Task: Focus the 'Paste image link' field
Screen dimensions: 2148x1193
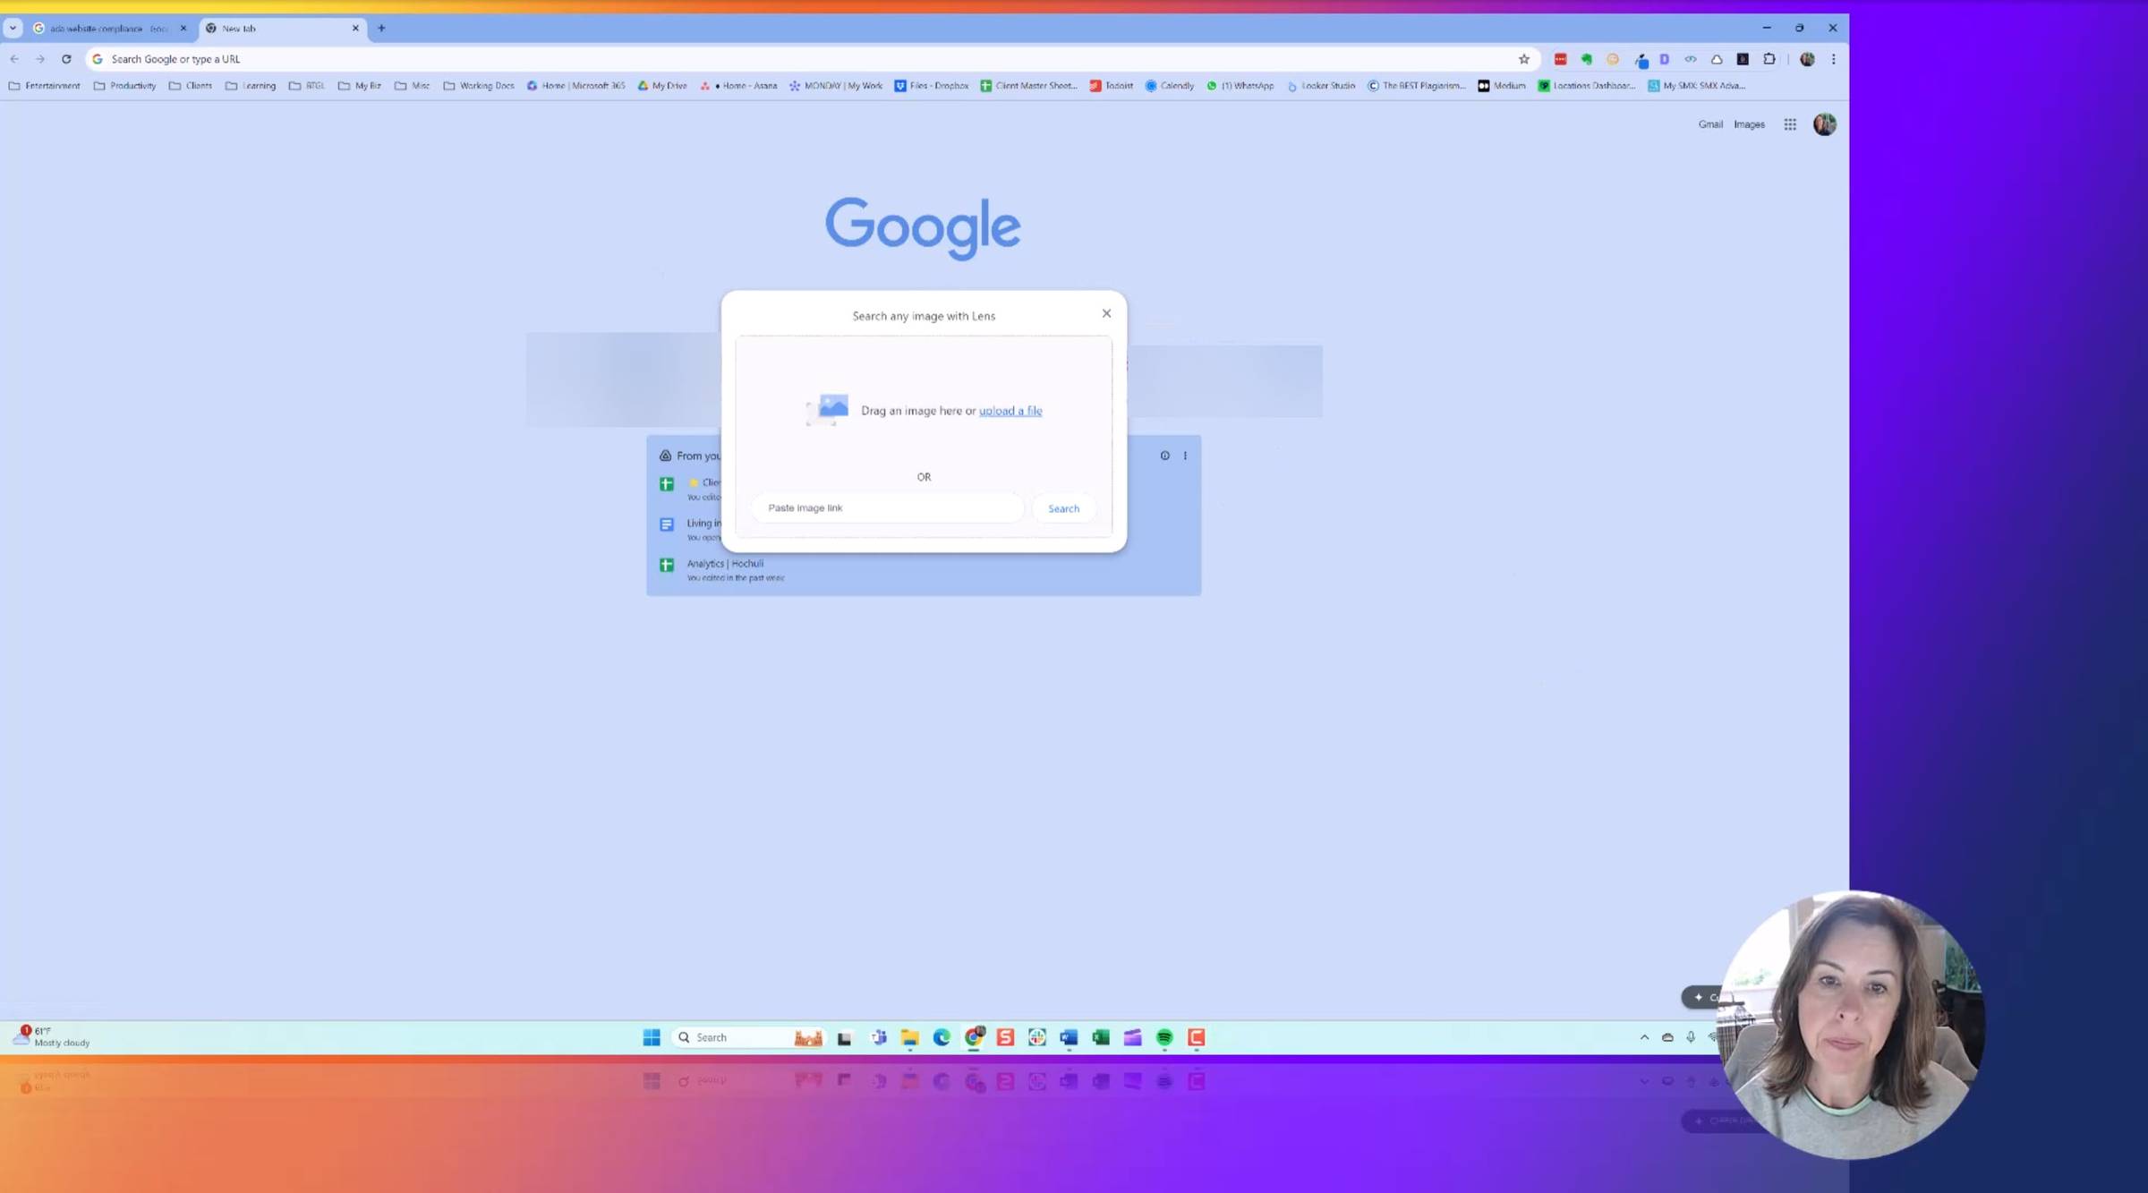Action: [x=887, y=507]
